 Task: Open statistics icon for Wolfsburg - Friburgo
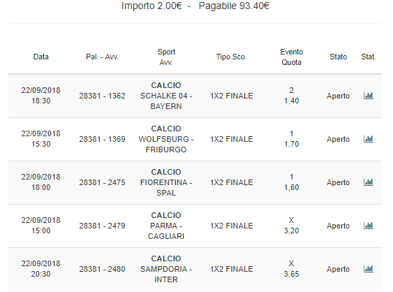coord(369,139)
